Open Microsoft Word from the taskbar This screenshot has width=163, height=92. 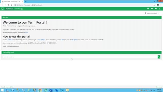click(x=51, y=90)
